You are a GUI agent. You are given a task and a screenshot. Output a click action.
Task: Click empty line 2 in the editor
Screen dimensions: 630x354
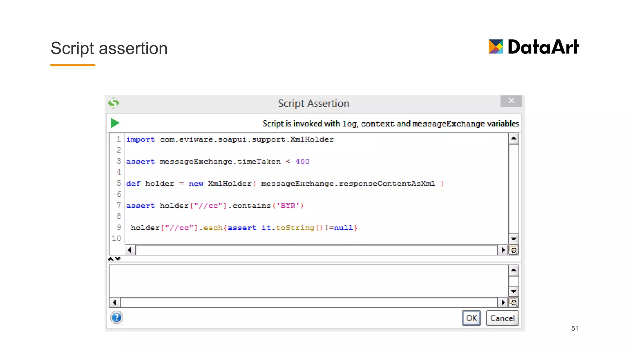click(316, 150)
